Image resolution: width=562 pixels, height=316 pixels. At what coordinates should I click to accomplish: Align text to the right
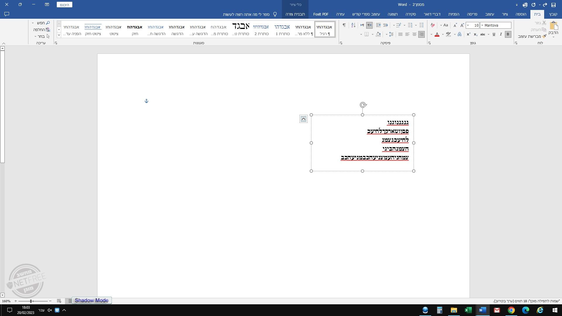pos(421,34)
